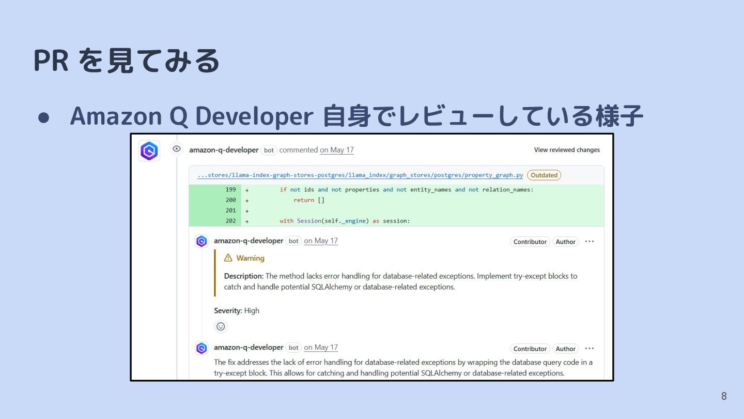The height and width of the screenshot is (419, 744).
Task: Click the Outdated label badge
Action: point(544,175)
